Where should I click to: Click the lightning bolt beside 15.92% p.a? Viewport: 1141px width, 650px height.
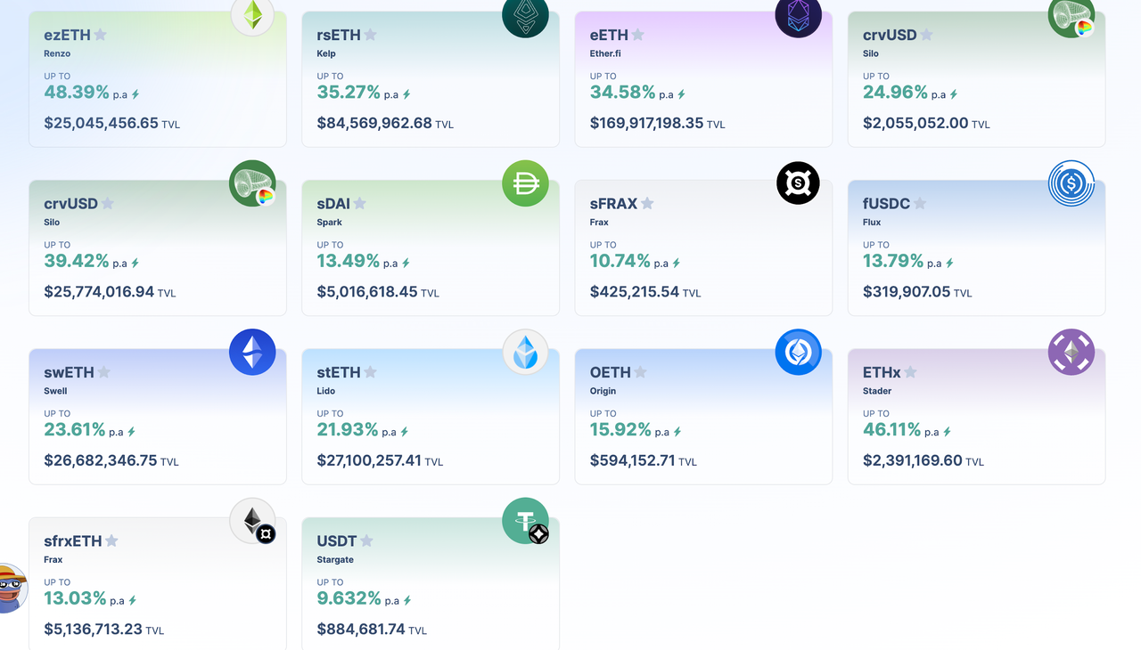point(677,432)
